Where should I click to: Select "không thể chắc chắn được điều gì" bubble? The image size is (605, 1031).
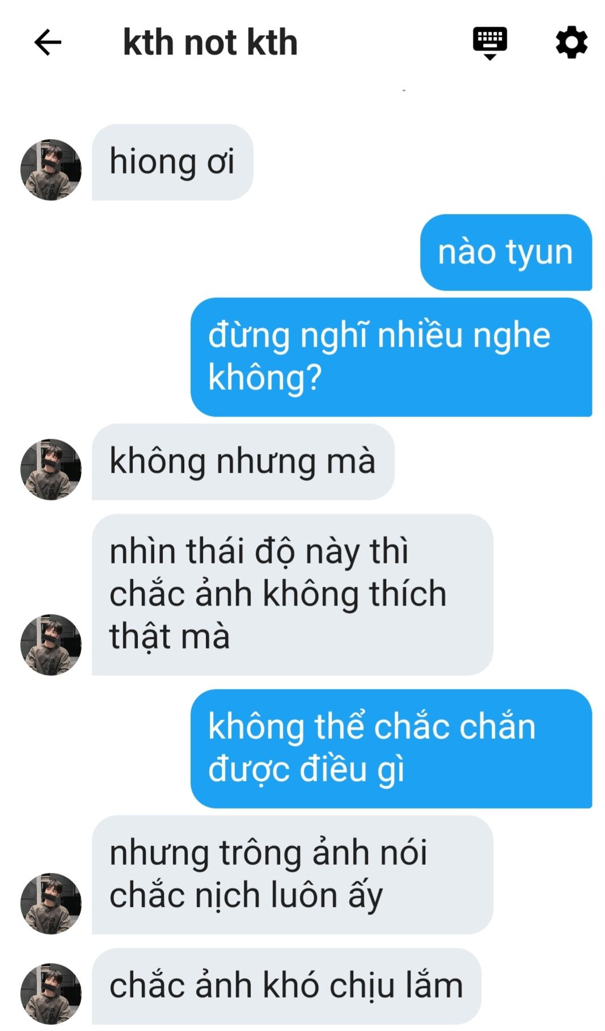pos(391,748)
